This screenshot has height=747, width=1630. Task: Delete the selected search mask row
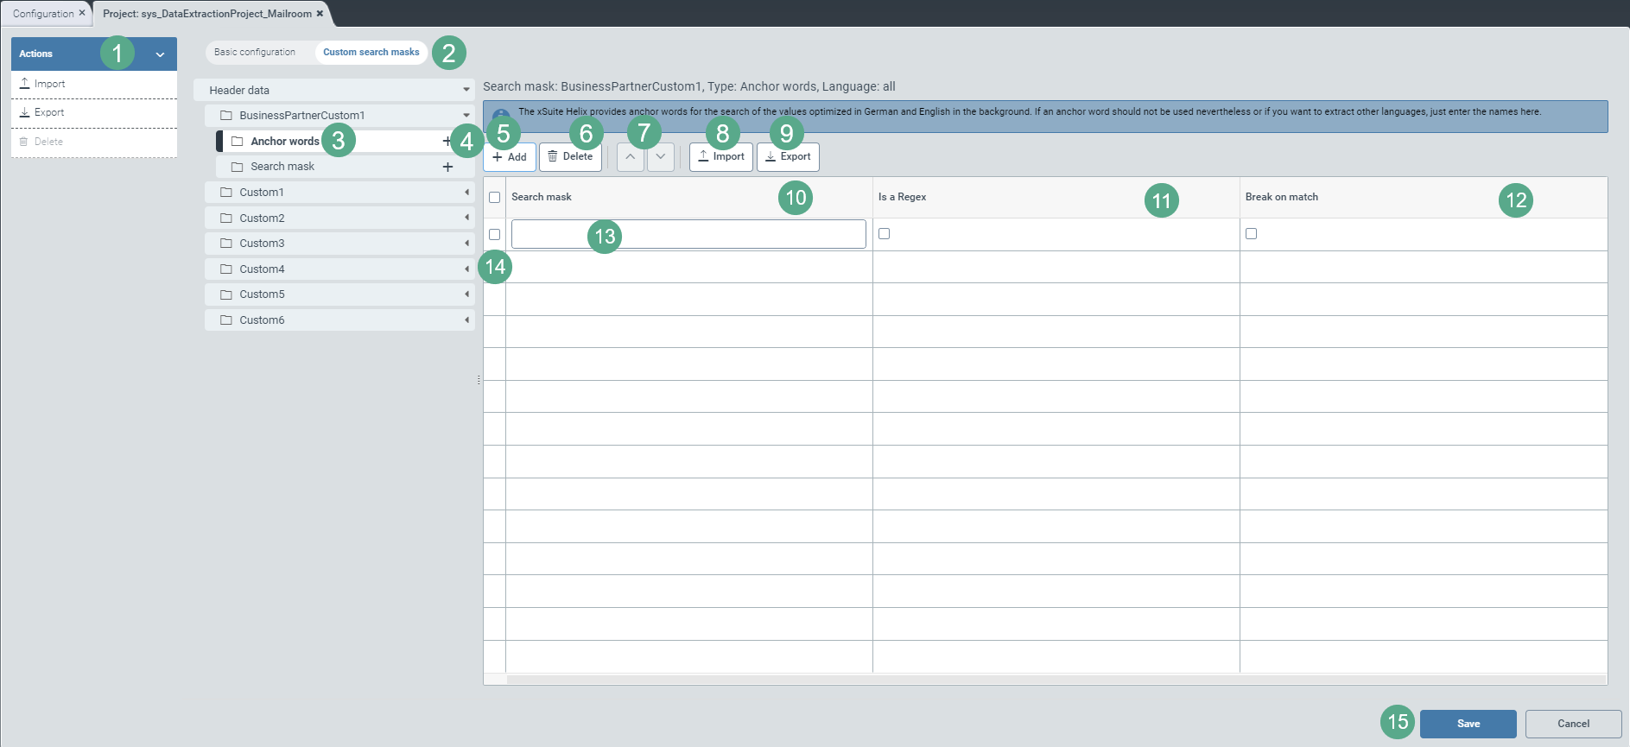(x=570, y=157)
